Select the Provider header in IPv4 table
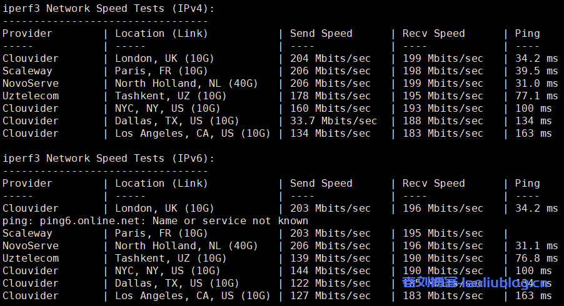The image size is (564, 306). 27,33
